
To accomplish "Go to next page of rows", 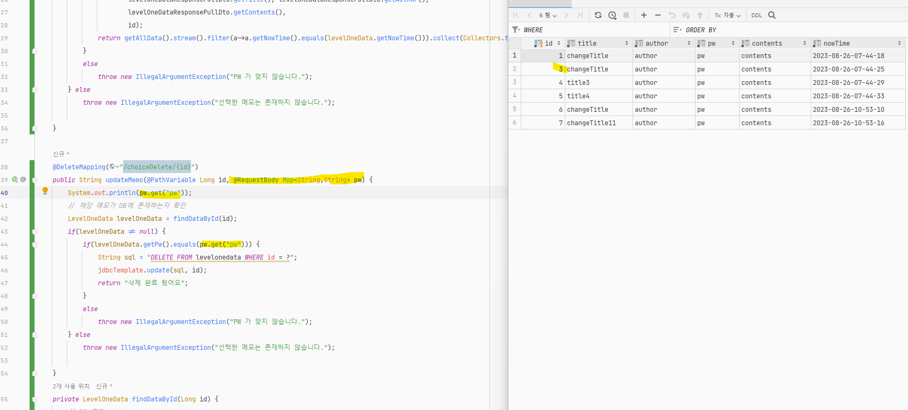I will (x=566, y=15).
